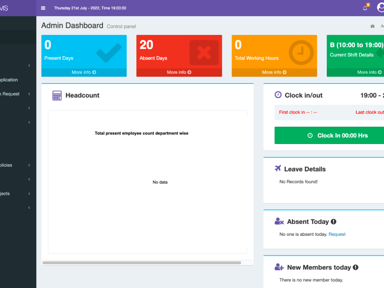Open More info under Current Shift Details
Screen dimensions: 384x288
pyautogui.click(x=369, y=72)
